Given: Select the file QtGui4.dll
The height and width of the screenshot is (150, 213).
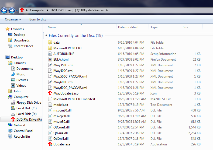Looking at the screenshot, I should [60, 133].
